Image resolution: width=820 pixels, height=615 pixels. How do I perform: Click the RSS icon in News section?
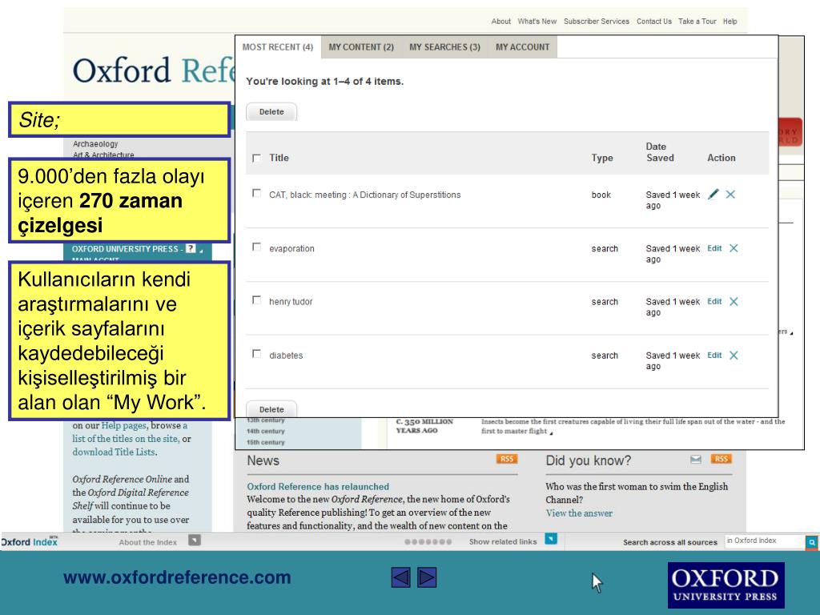(507, 459)
